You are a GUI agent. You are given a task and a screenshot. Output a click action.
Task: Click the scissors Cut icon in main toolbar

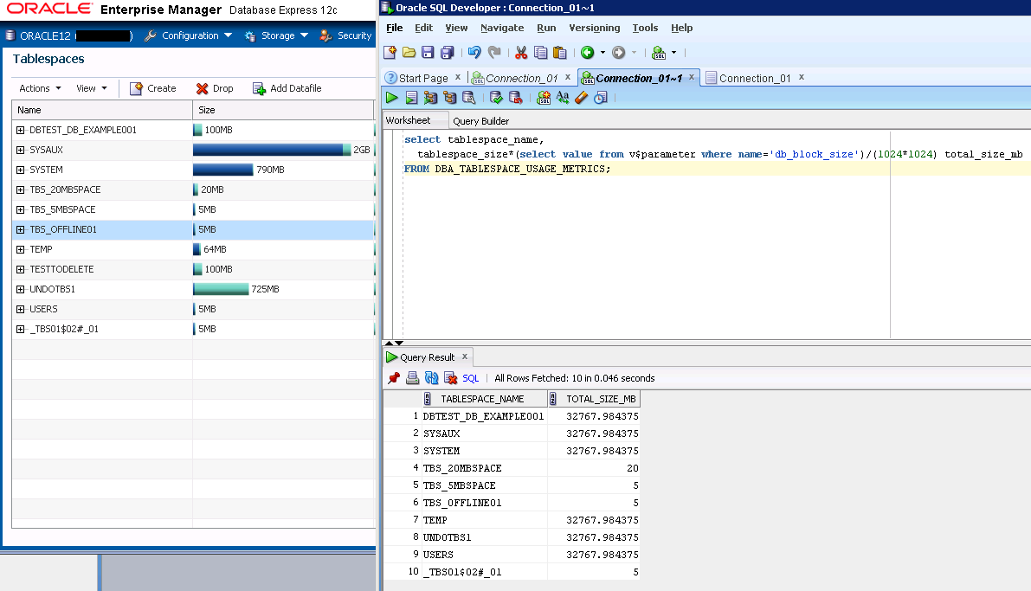click(521, 53)
